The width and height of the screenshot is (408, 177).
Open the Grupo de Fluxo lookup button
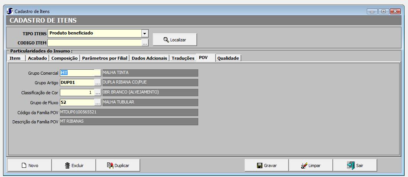pos(98,103)
